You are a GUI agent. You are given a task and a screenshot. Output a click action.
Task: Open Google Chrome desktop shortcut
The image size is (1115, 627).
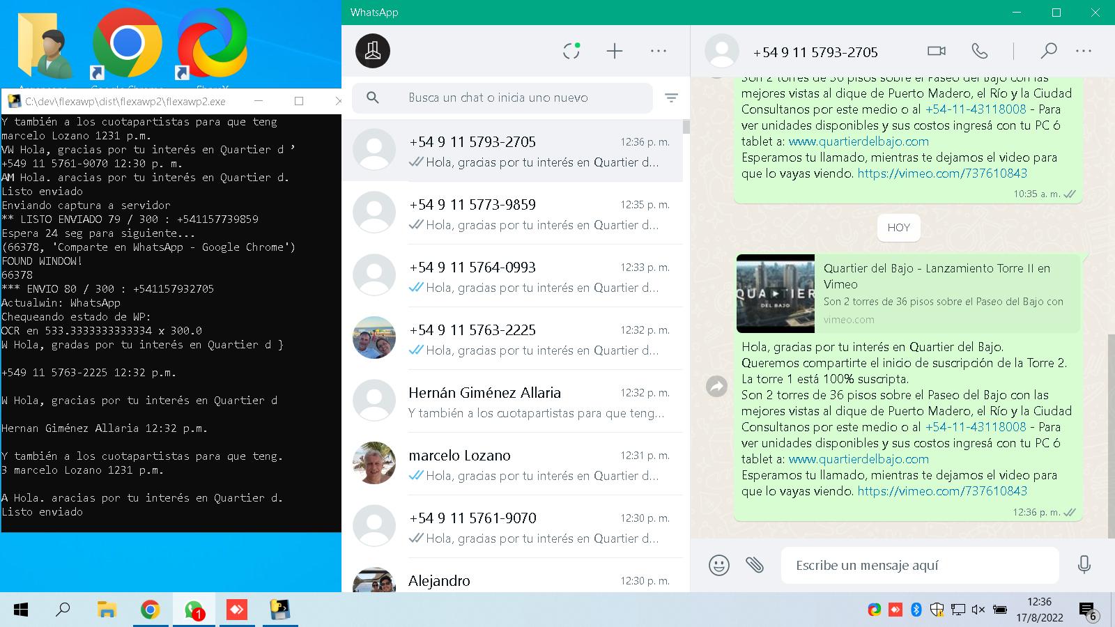(127, 44)
